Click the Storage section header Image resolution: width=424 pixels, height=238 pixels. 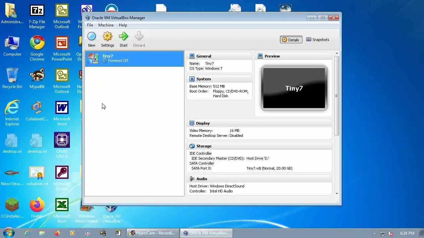click(x=259, y=146)
